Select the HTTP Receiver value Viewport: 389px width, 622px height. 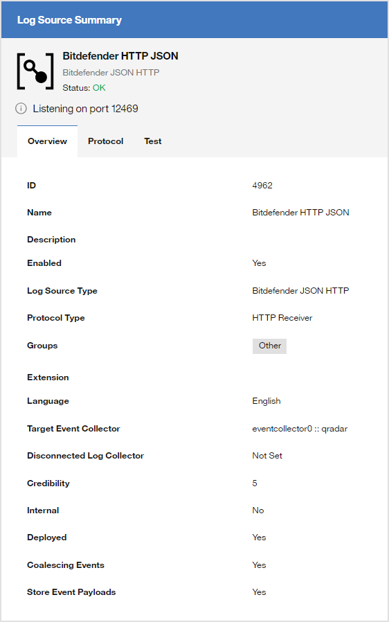[x=282, y=318]
